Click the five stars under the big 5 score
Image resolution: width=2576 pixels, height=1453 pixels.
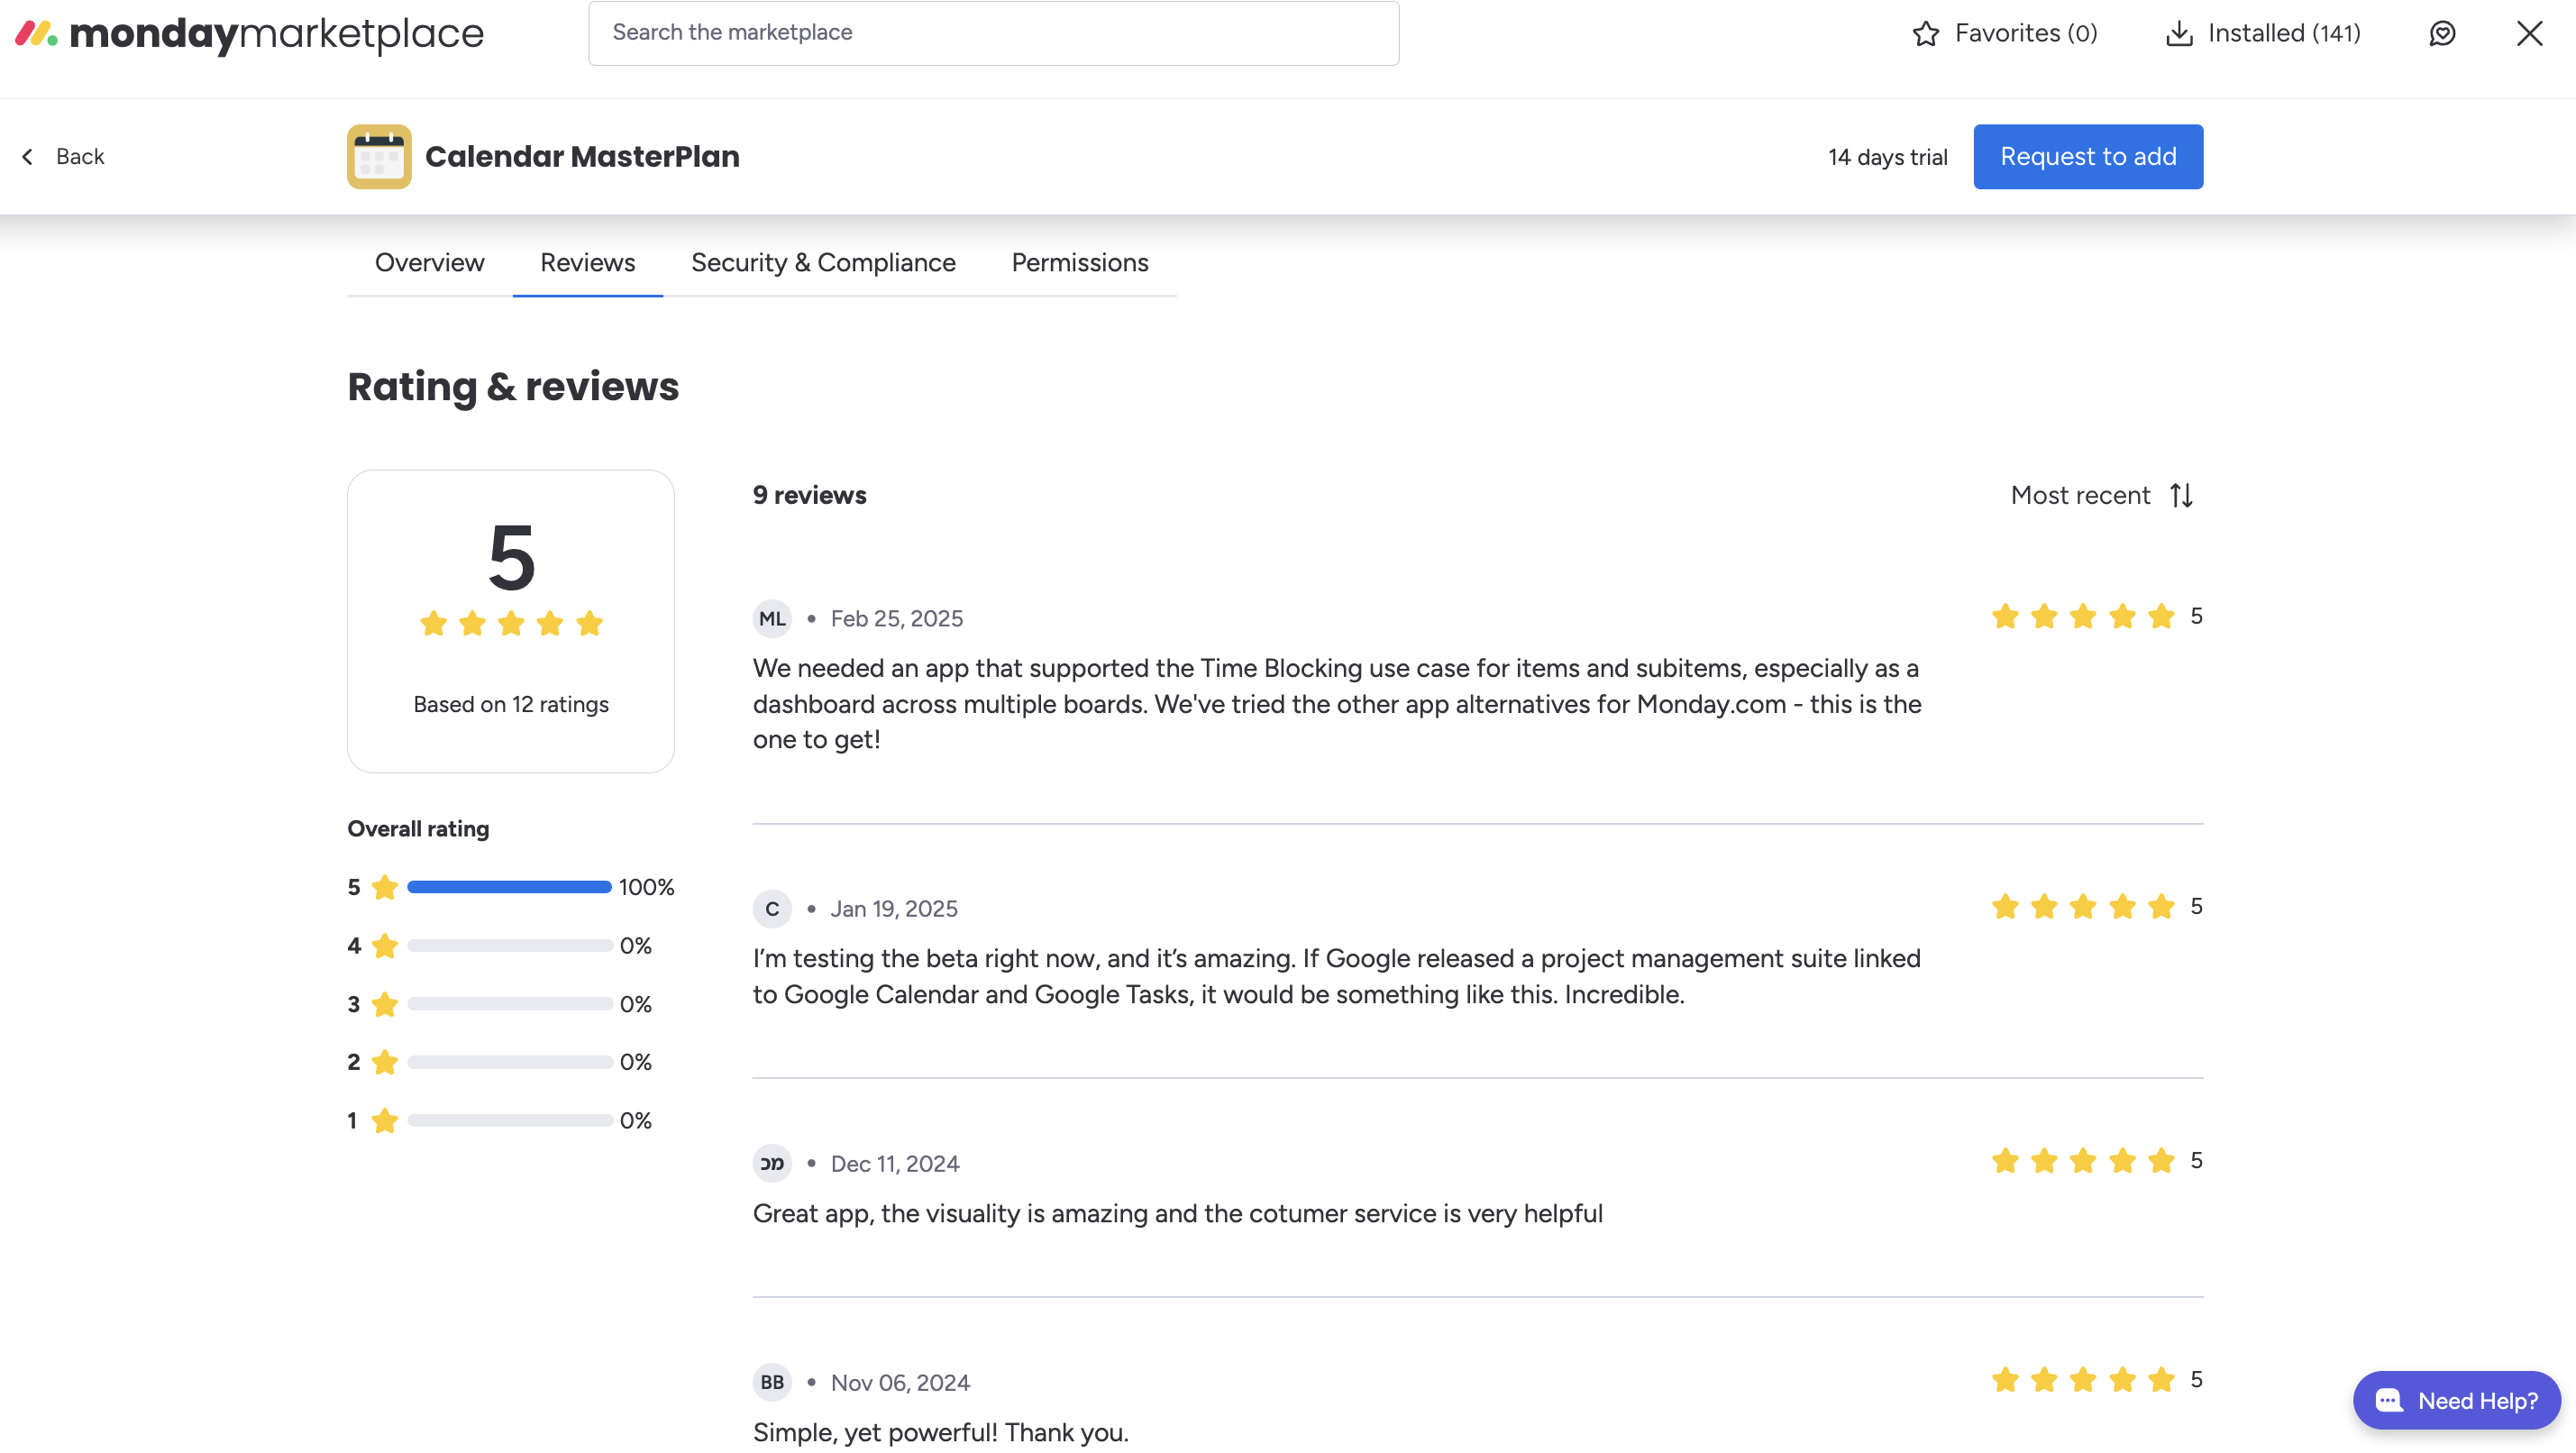pyautogui.click(x=511, y=624)
